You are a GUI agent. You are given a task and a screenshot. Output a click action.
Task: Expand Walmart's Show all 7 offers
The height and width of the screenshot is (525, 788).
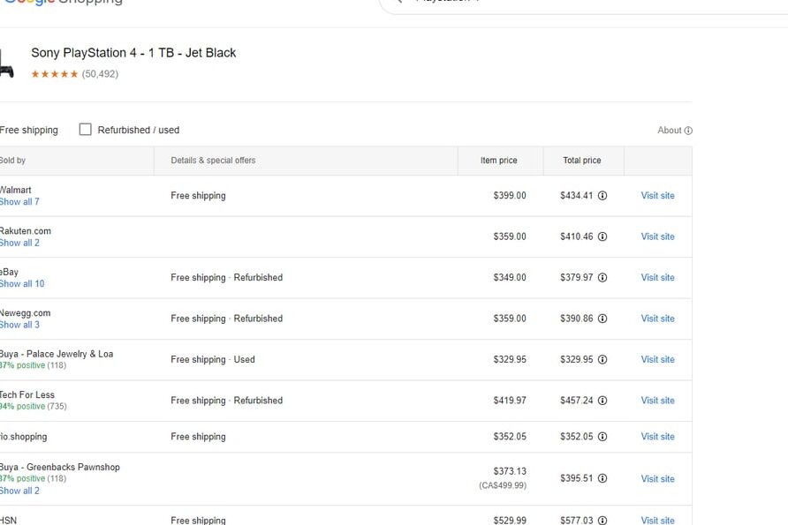click(x=19, y=202)
